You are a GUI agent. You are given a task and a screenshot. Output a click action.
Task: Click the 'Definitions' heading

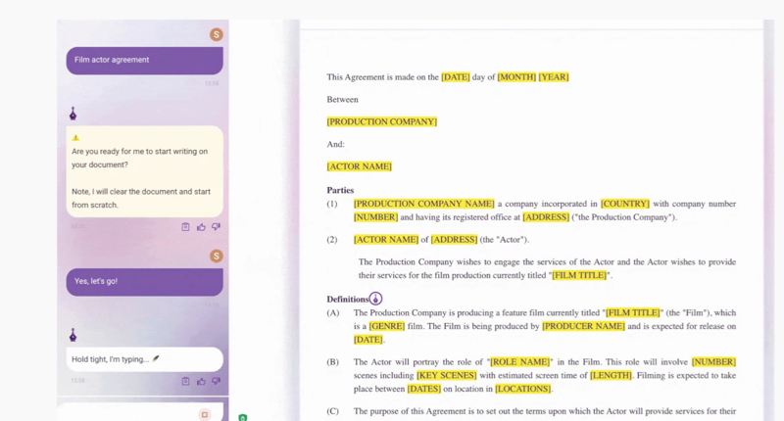pyautogui.click(x=348, y=300)
